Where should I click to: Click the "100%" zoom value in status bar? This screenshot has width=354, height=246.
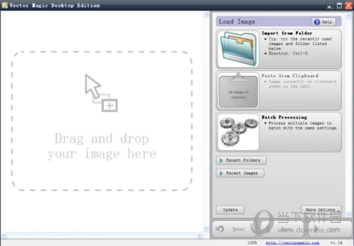coord(252,242)
